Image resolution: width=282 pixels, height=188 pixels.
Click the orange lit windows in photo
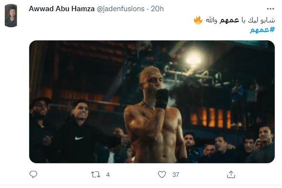click(211, 118)
